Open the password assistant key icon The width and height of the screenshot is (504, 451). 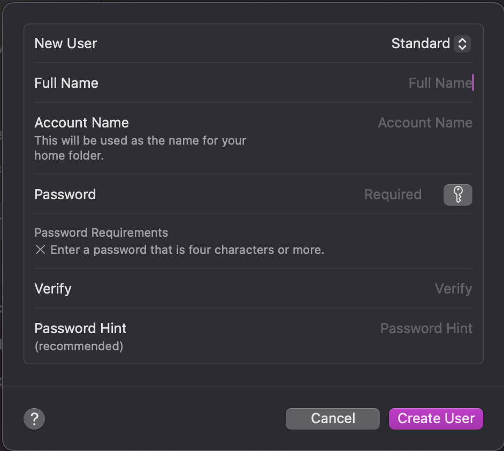(x=457, y=195)
